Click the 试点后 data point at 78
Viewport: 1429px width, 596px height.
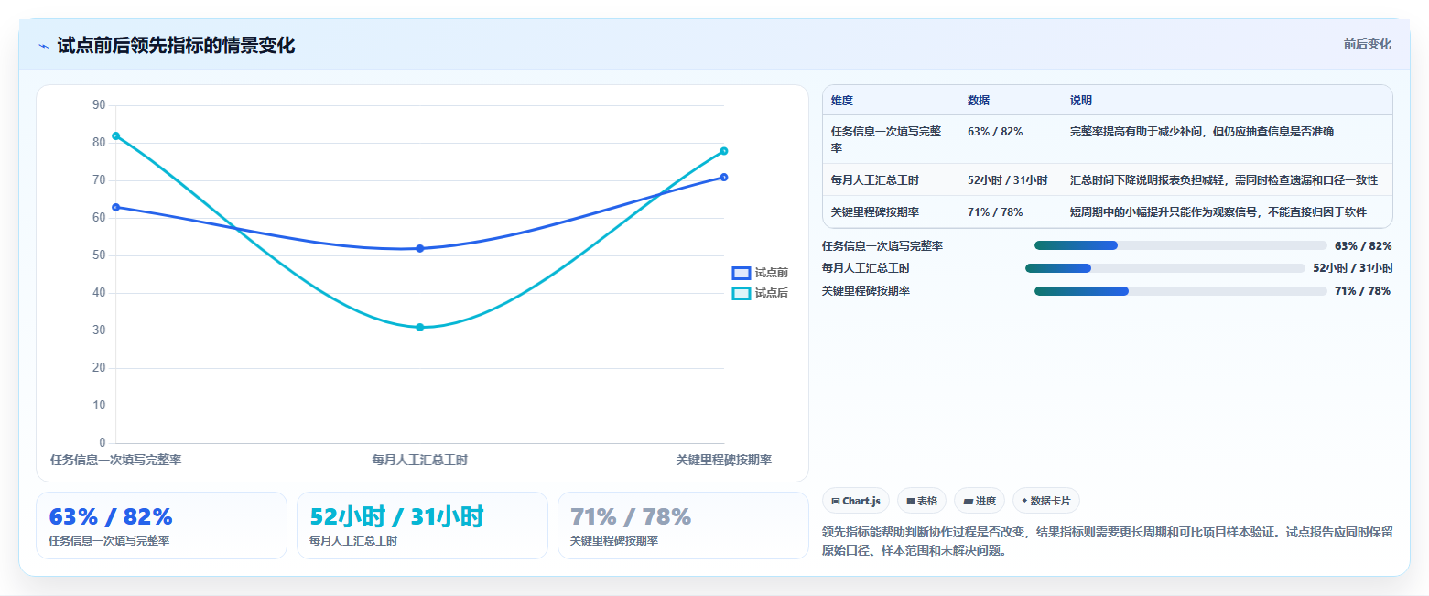[x=724, y=151]
